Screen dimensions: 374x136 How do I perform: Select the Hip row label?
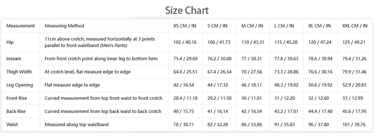(x=10, y=42)
